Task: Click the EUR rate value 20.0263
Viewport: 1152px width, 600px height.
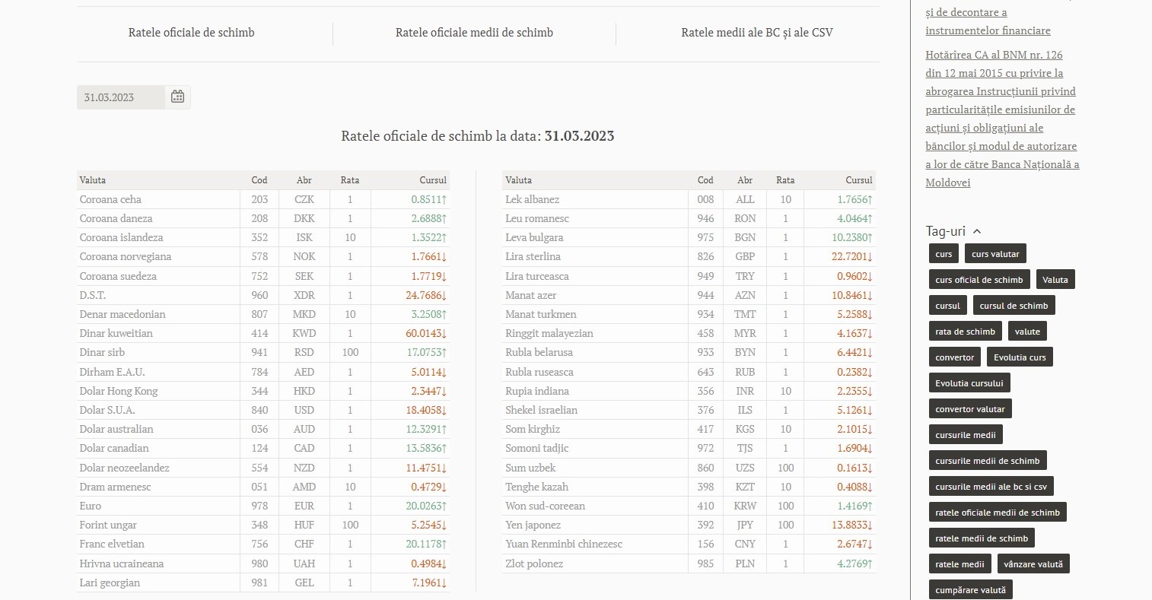Action: [426, 506]
